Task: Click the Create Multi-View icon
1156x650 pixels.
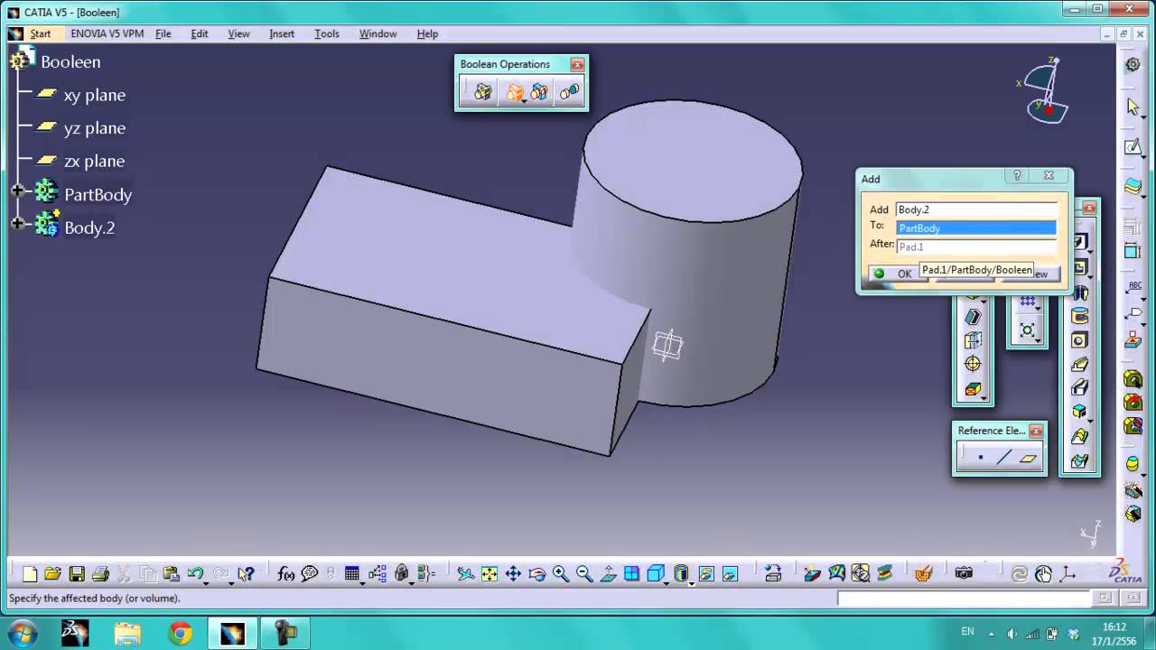Action: [631, 573]
